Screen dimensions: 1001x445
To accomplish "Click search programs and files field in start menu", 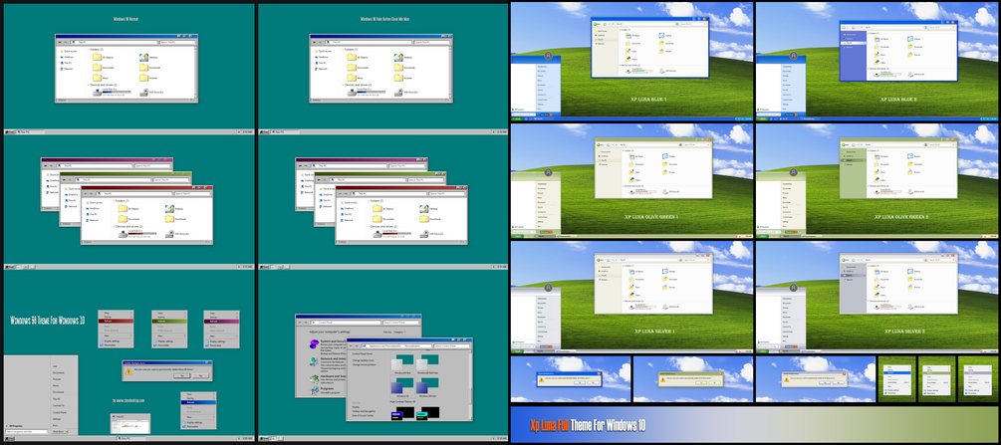I will [27, 432].
